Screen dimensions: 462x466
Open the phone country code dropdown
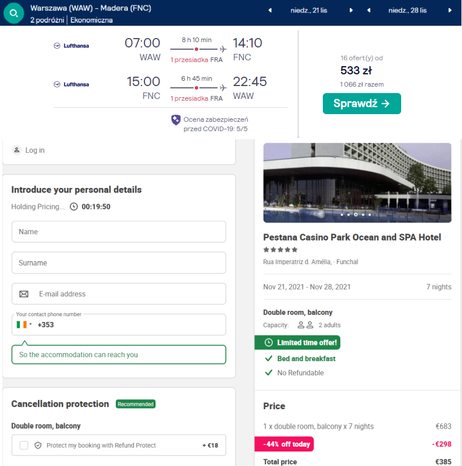pyautogui.click(x=24, y=324)
